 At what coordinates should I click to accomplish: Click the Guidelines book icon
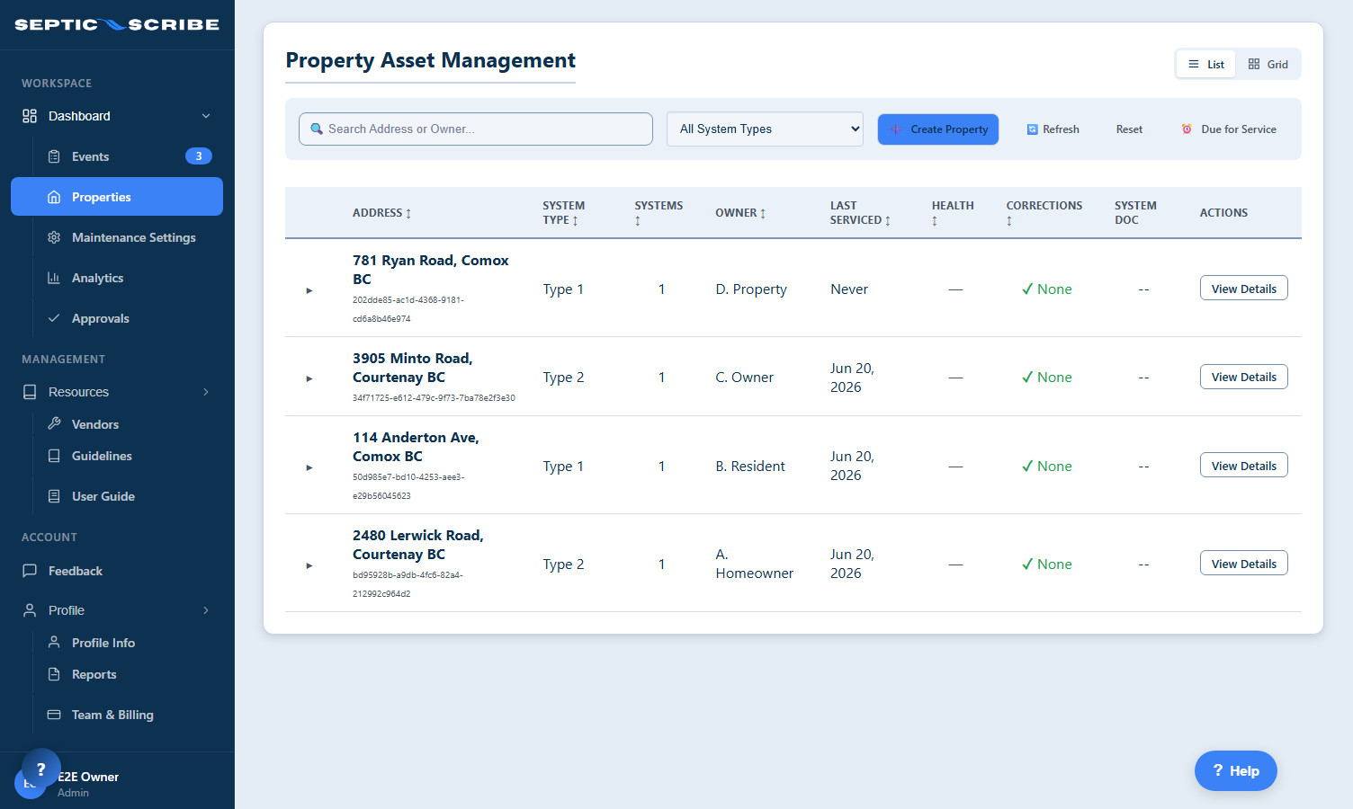coord(54,456)
